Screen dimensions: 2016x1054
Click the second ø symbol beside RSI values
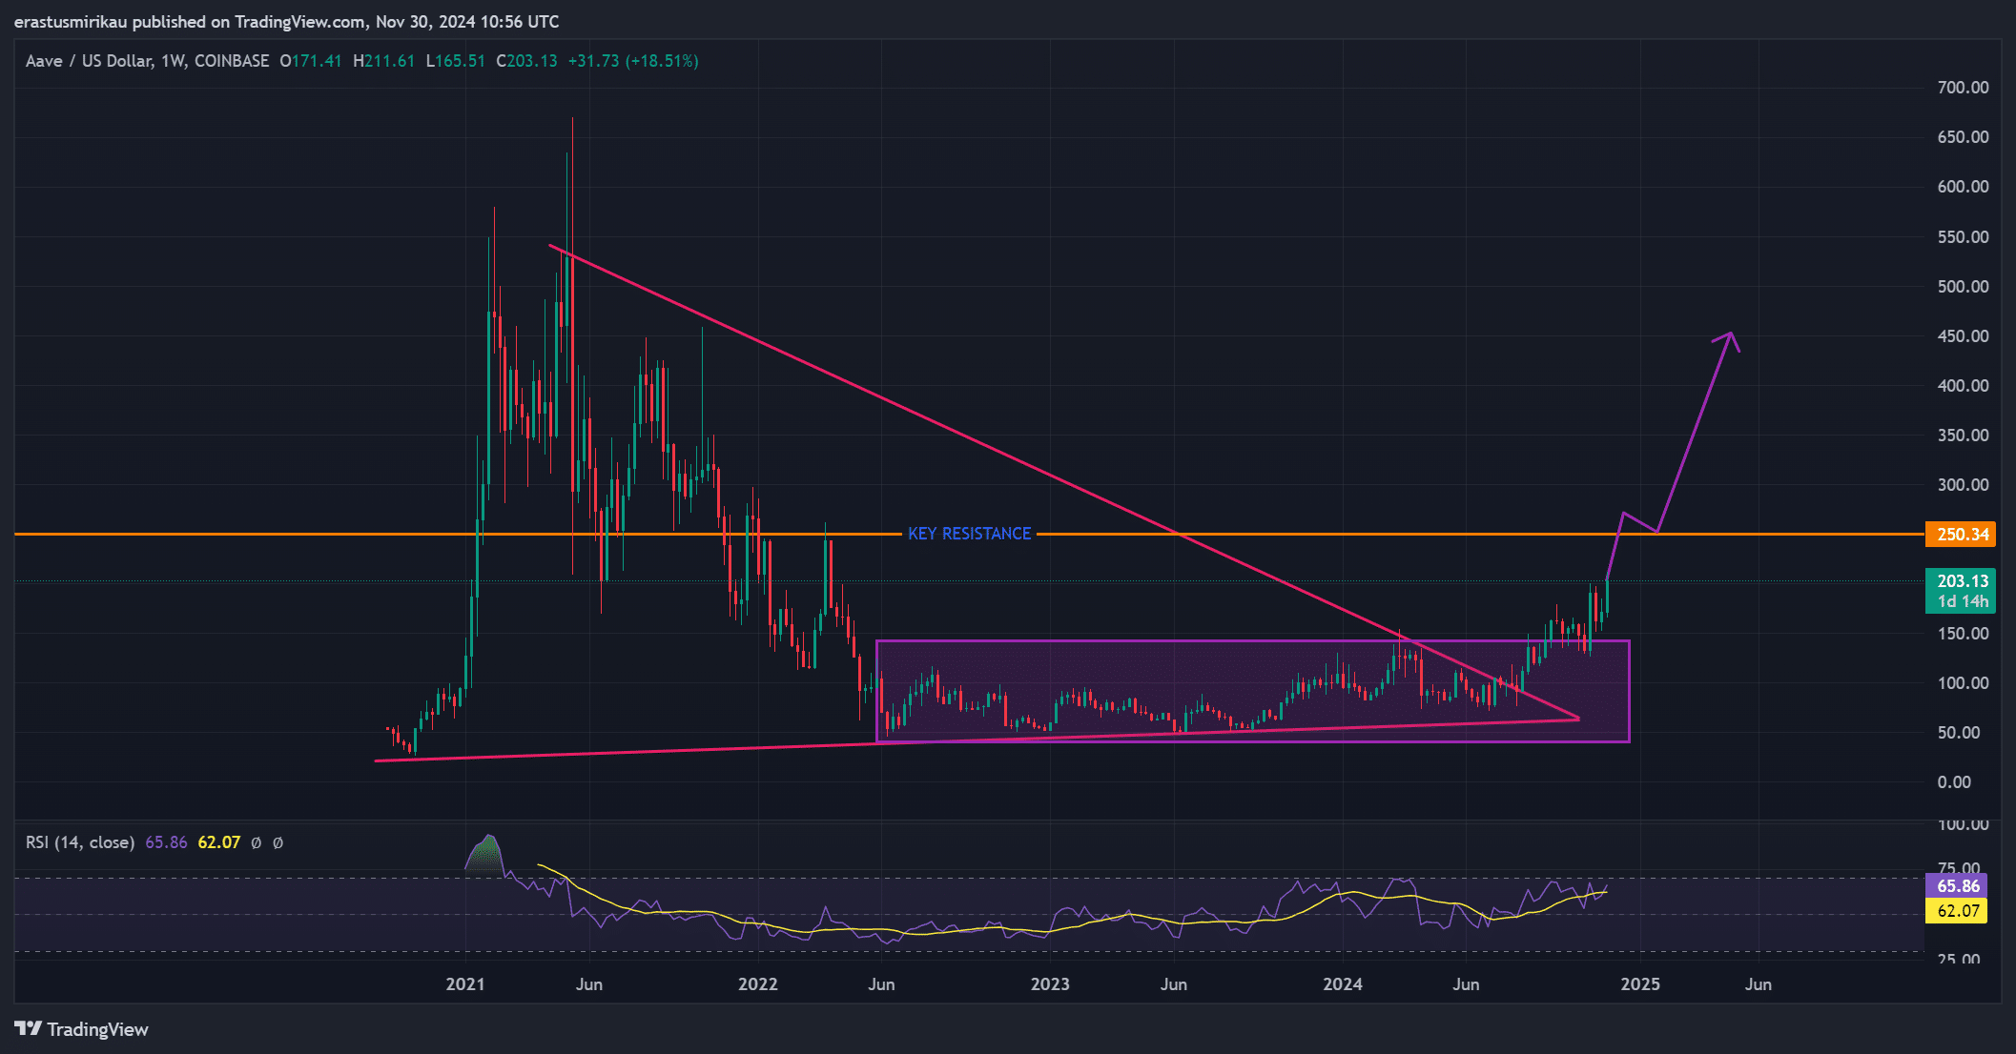278,842
